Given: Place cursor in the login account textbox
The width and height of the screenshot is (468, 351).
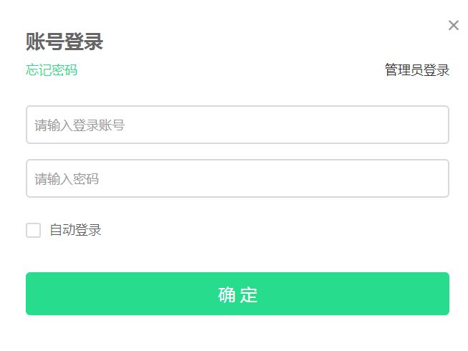Looking at the screenshot, I should (237, 125).
